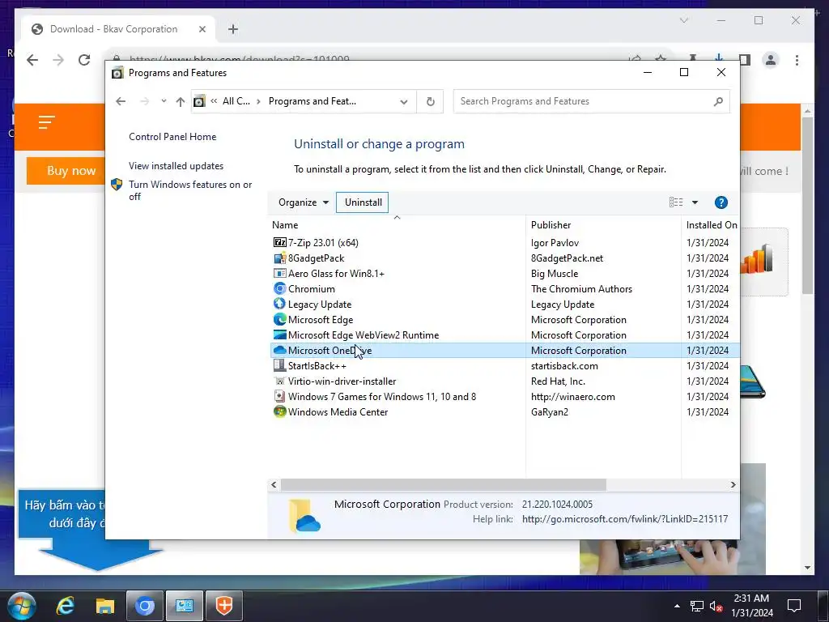The image size is (829, 622).
Task: Select Windows 7 Games icon in list
Action: [x=279, y=396]
